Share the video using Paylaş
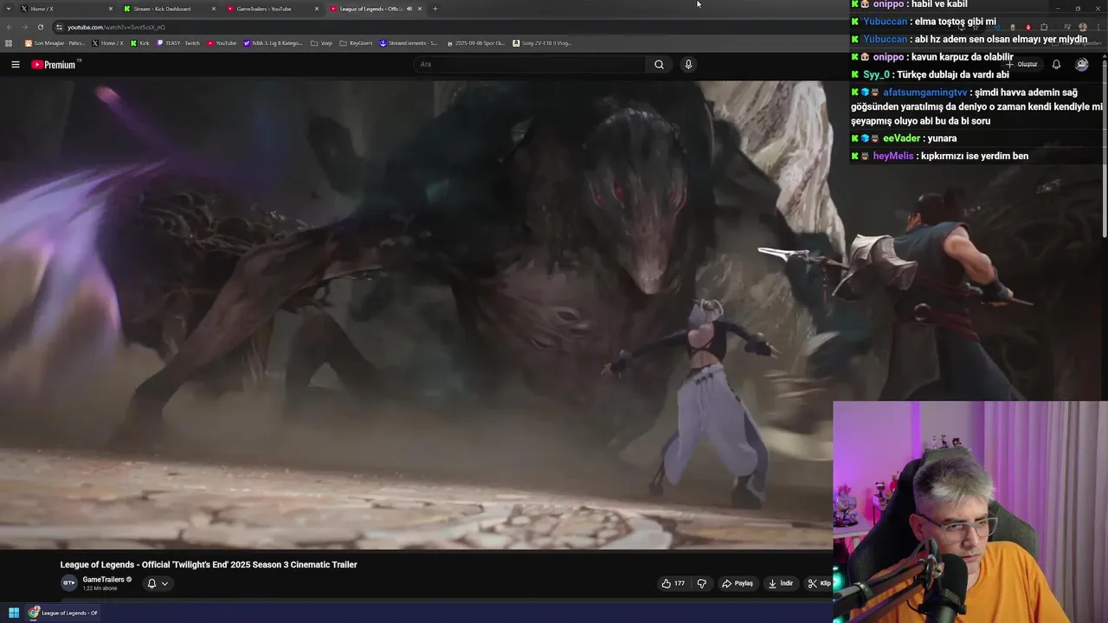Screen dimensions: 1108x623 (x=738, y=583)
